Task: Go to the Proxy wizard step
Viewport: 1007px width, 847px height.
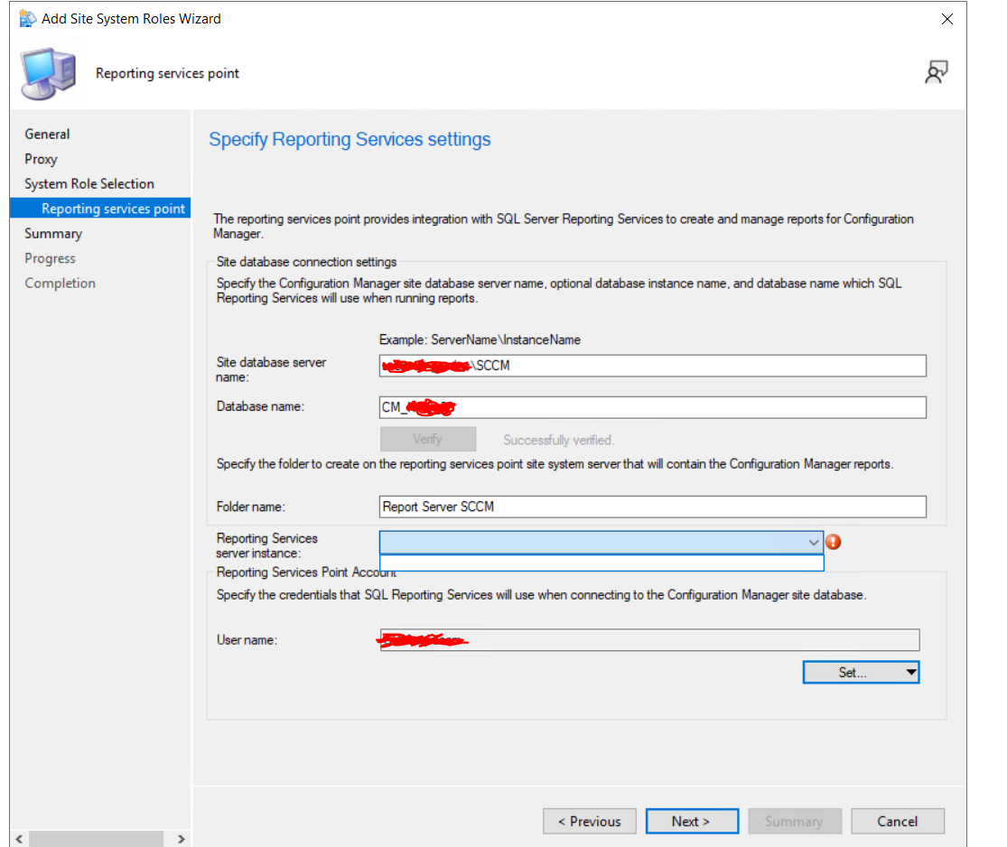Action: click(42, 159)
